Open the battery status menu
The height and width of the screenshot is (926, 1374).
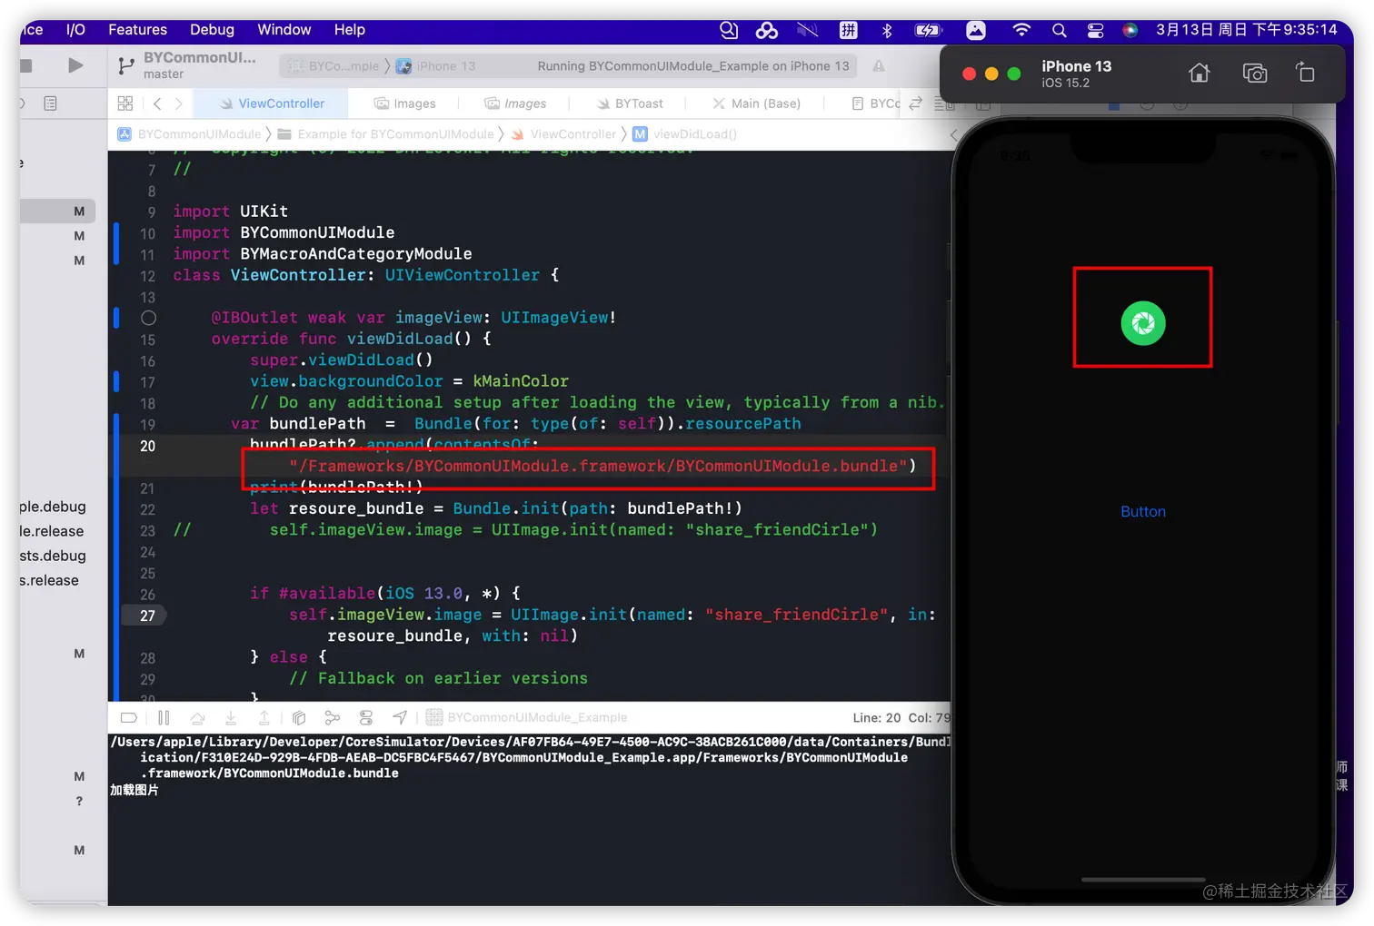coord(928,30)
